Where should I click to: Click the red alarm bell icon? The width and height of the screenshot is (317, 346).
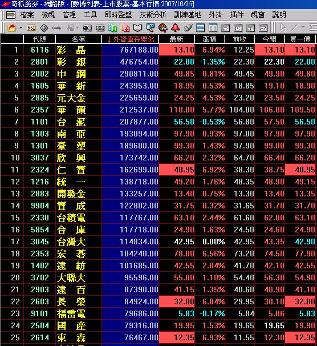click(176, 28)
